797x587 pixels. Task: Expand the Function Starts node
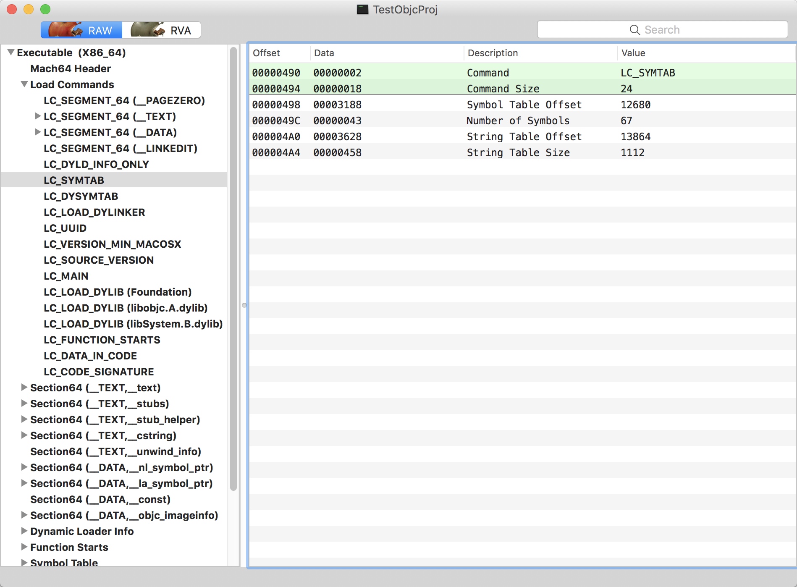24,547
